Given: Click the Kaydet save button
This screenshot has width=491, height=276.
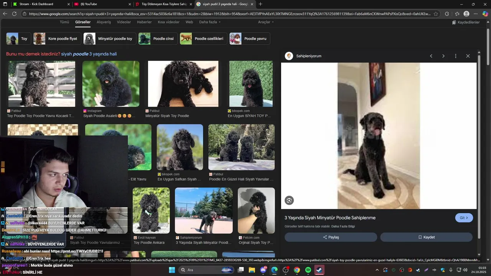Looking at the screenshot, I should pos(426,237).
